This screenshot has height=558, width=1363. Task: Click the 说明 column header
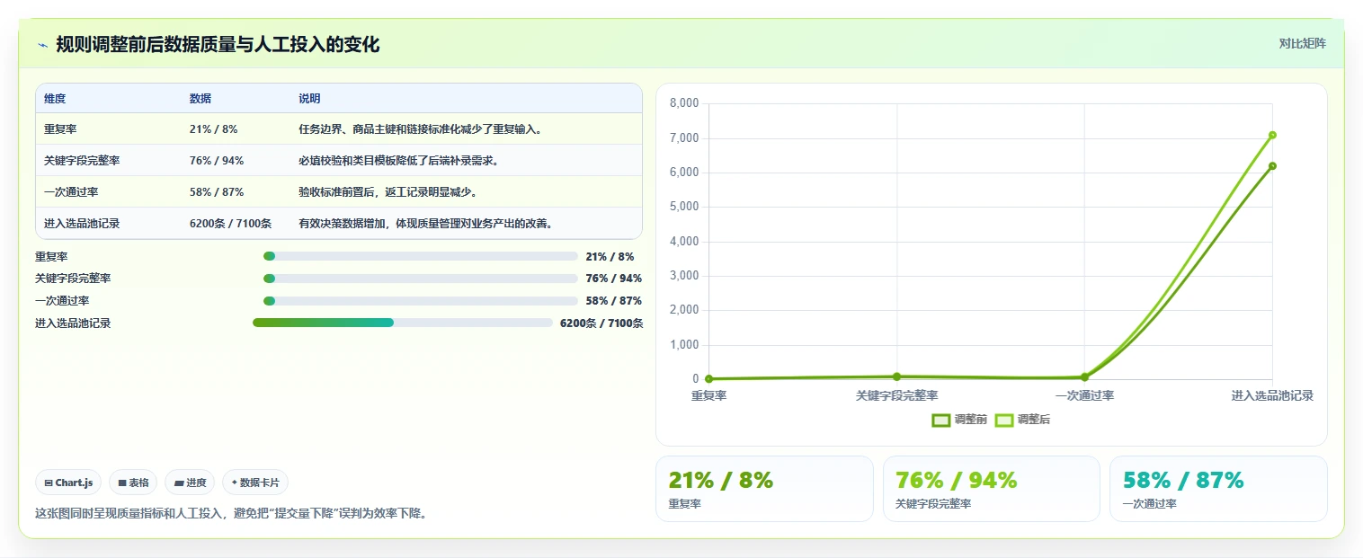[x=309, y=99]
